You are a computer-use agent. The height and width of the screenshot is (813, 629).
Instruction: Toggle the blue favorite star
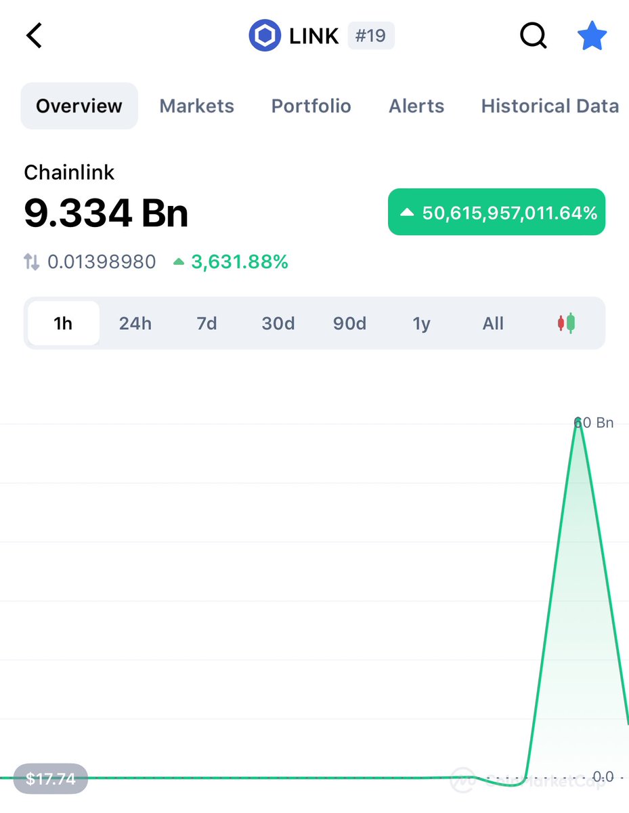pyautogui.click(x=592, y=35)
